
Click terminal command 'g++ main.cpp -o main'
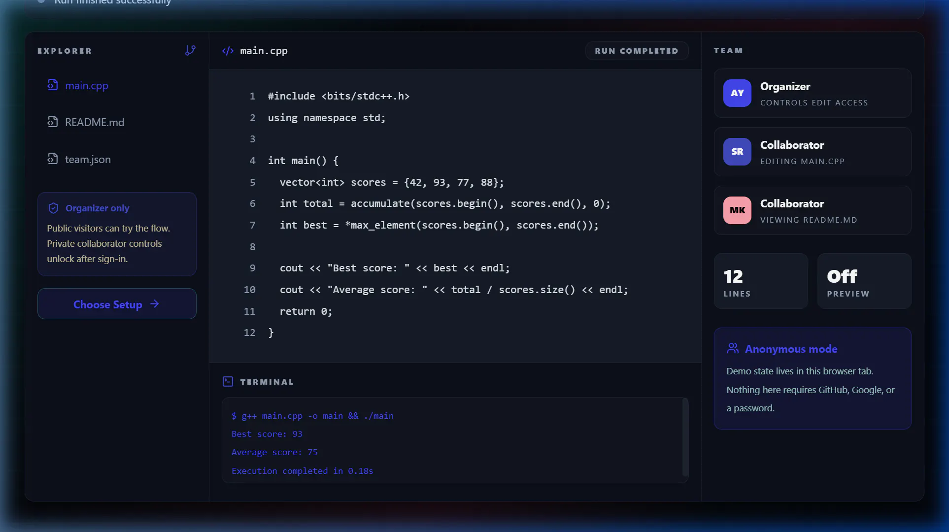312,416
